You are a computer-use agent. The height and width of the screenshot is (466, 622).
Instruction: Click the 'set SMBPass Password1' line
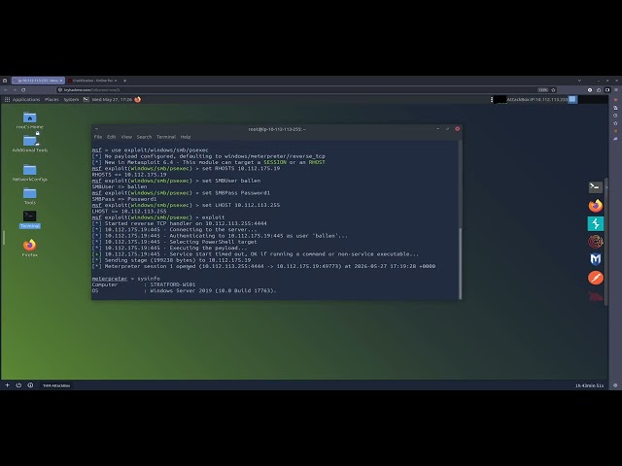(182, 193)
